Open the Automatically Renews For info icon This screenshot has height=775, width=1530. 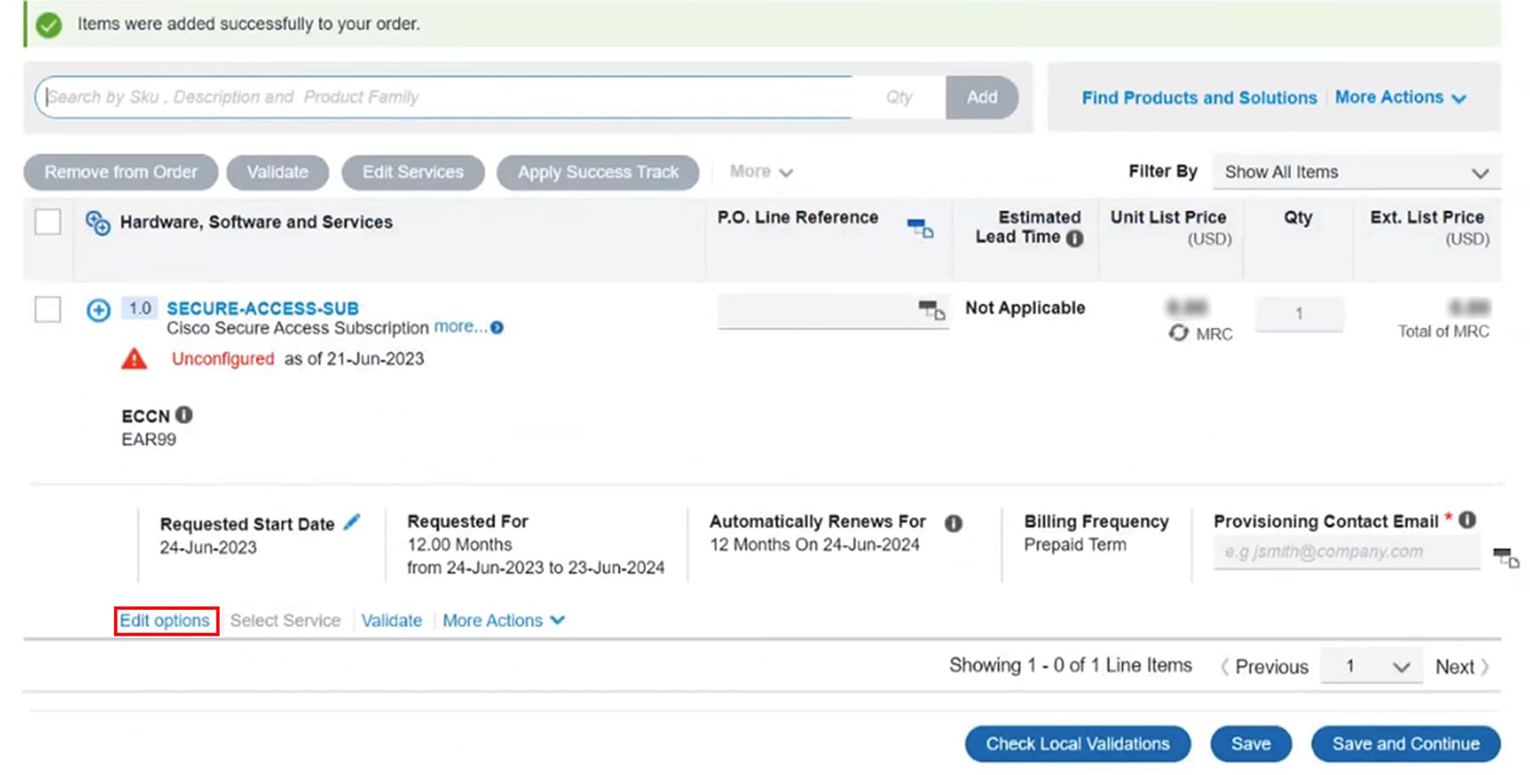953,523
